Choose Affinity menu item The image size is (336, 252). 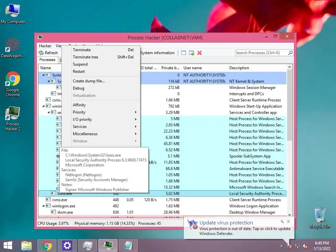tap(105, 105)
